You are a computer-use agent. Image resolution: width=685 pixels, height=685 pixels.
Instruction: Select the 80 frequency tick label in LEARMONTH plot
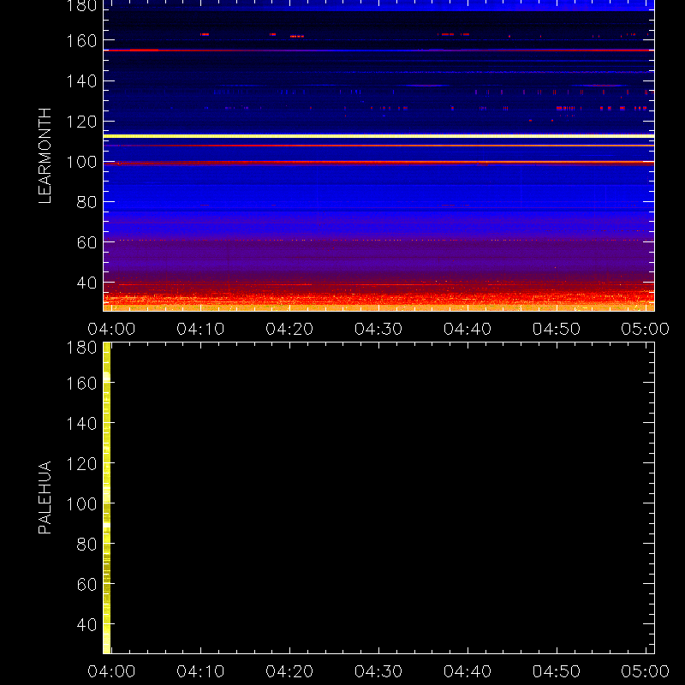[86, 202]
